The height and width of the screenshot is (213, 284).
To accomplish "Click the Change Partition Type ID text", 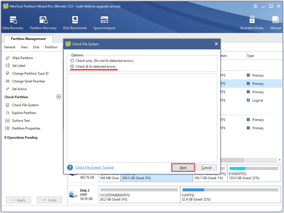I will click(30, 73).
